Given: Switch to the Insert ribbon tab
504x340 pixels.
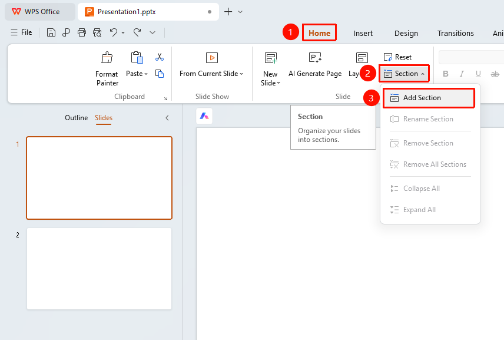Looking at the screenshot, I should (x=363, y=33).
